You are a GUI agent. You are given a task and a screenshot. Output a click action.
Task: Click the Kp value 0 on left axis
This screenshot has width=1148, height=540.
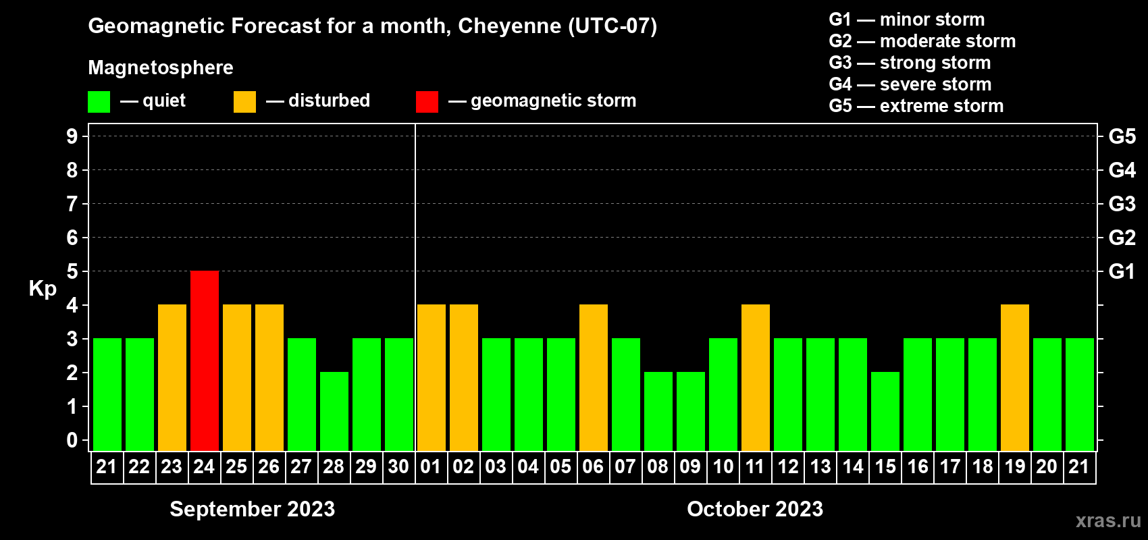72,440
